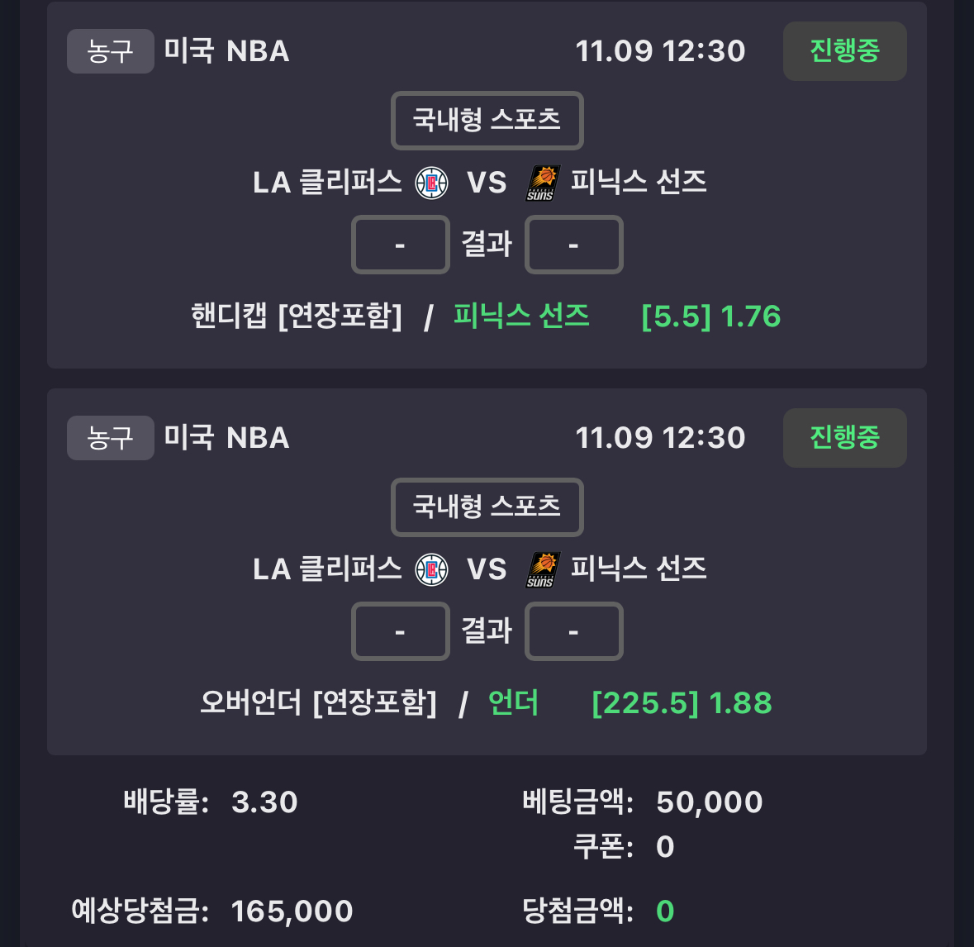Click second bet's right result score box
This screenshot has width=974, height=947.
point(573,631)
